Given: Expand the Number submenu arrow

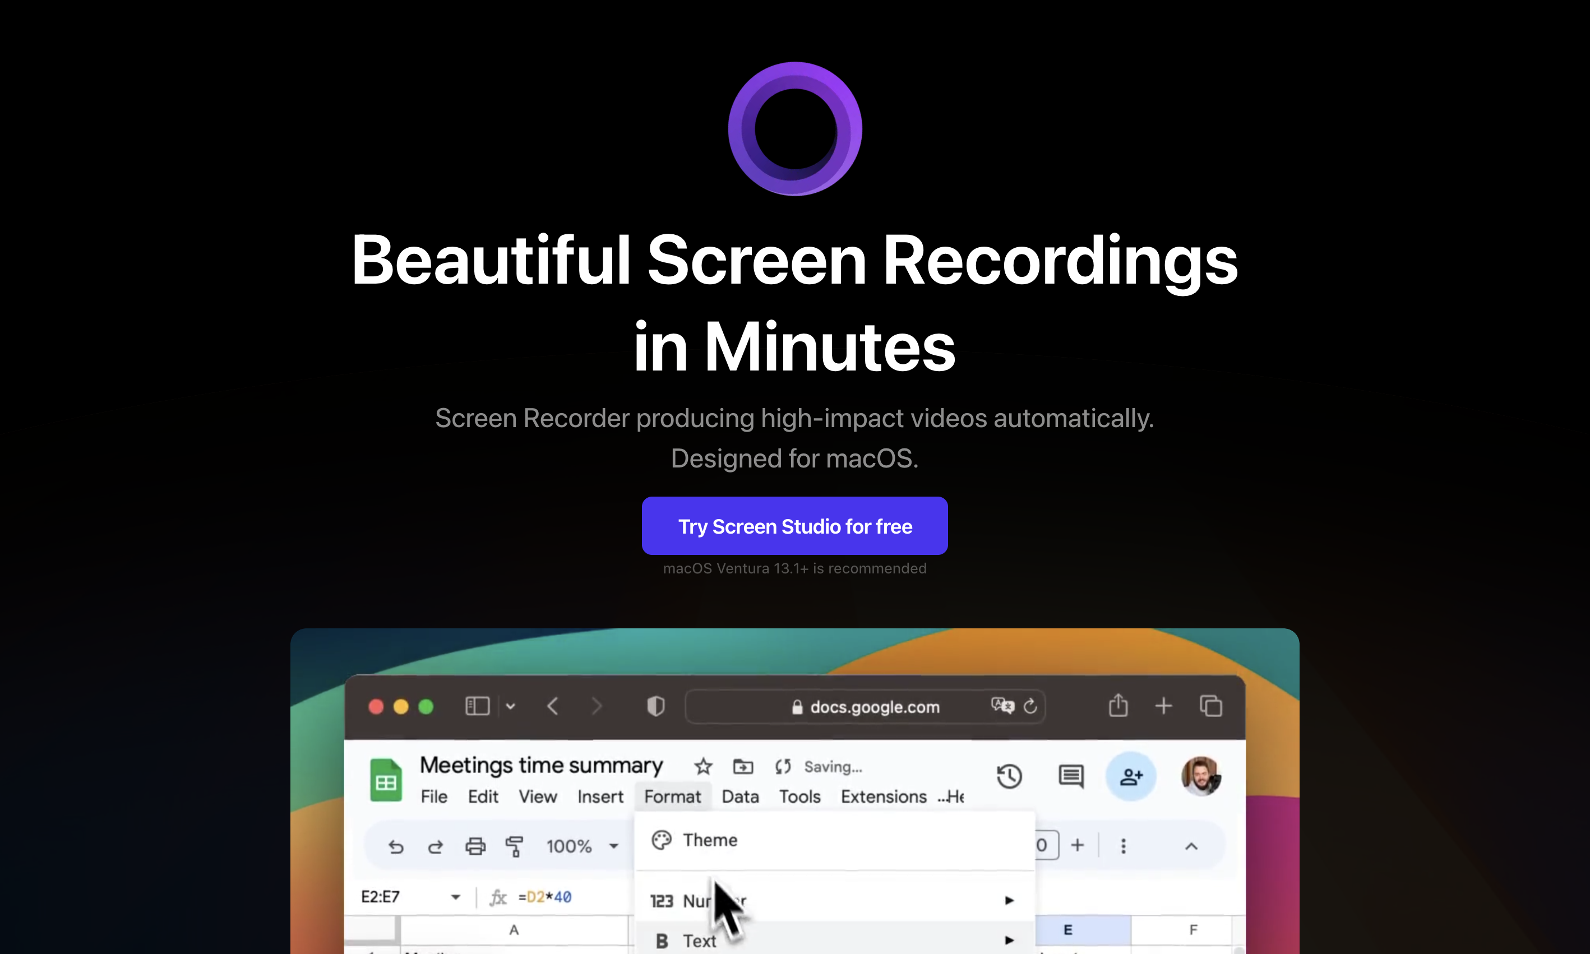Looking at the screenshot, I should tap(1009, 901).
